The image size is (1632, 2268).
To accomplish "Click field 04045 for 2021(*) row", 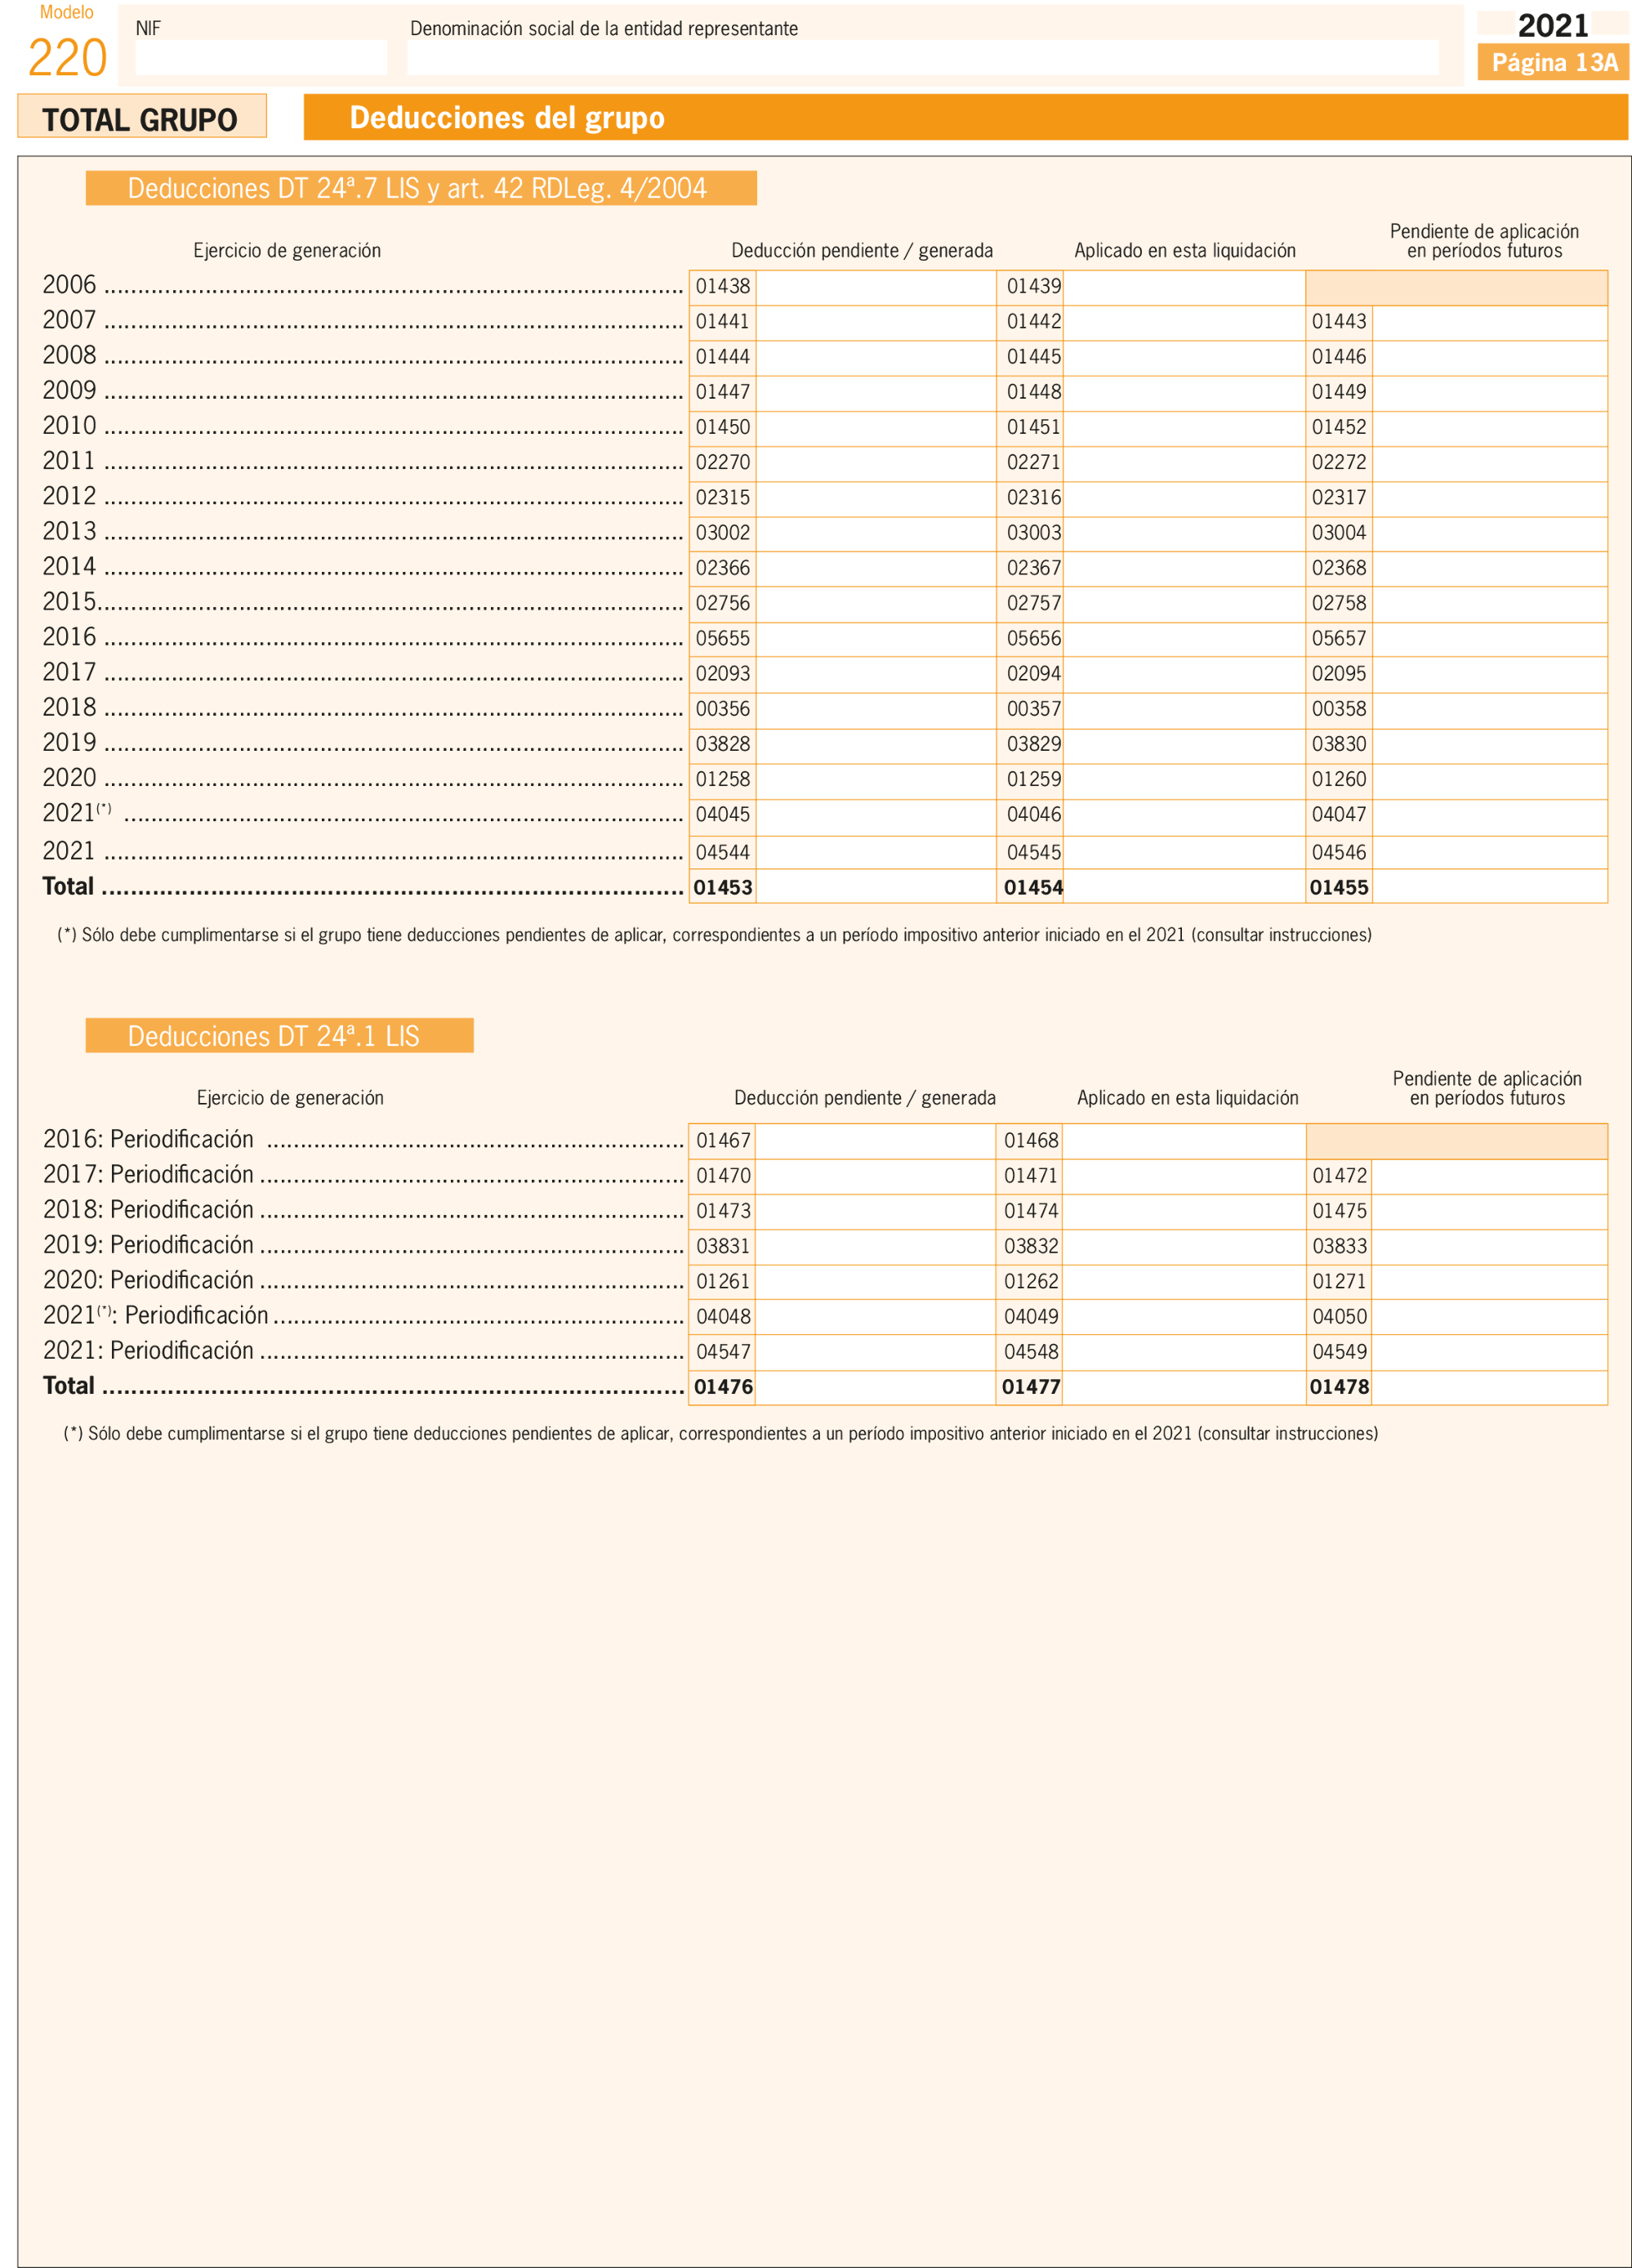I will [875, 816].
